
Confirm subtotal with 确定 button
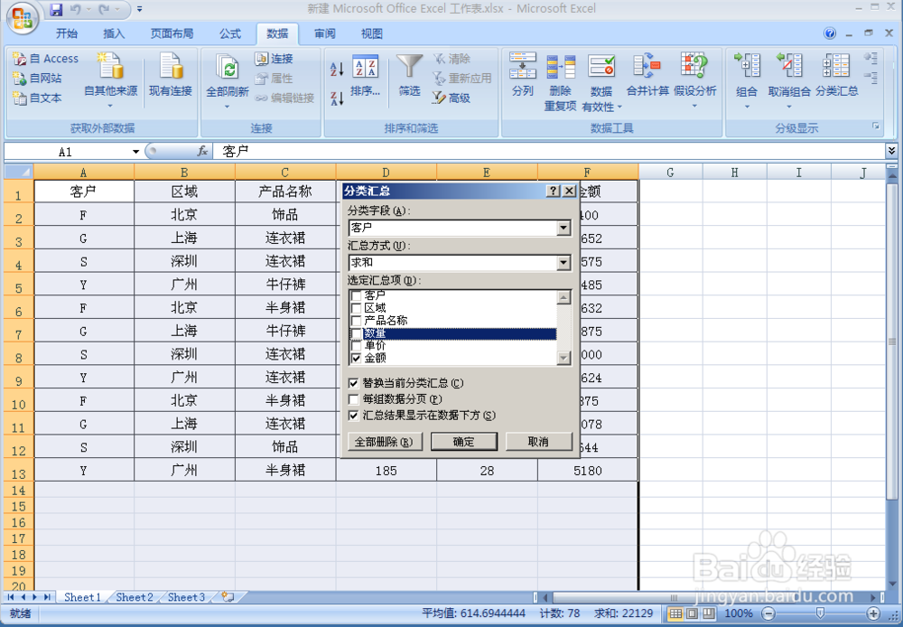[463, 442]
